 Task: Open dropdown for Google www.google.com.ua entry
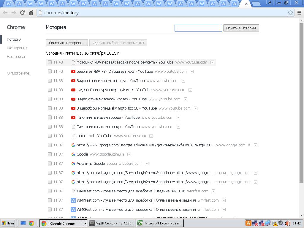129,154
